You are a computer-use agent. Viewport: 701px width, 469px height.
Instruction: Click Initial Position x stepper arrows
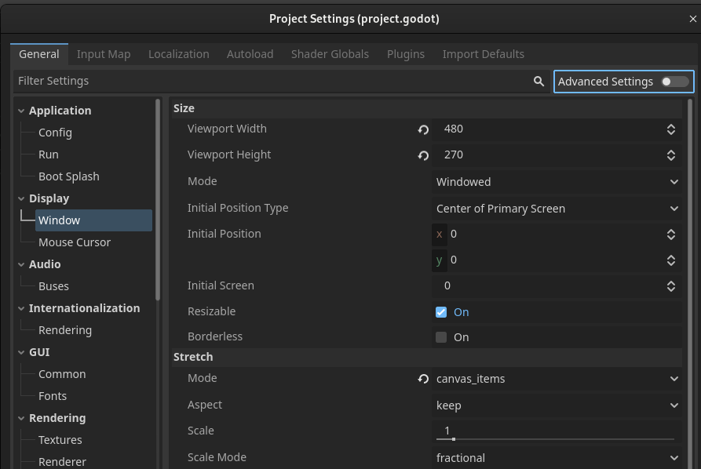(x=670, y=234)
